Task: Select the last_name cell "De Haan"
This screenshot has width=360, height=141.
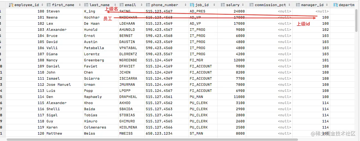Action: tap(92, 24)
